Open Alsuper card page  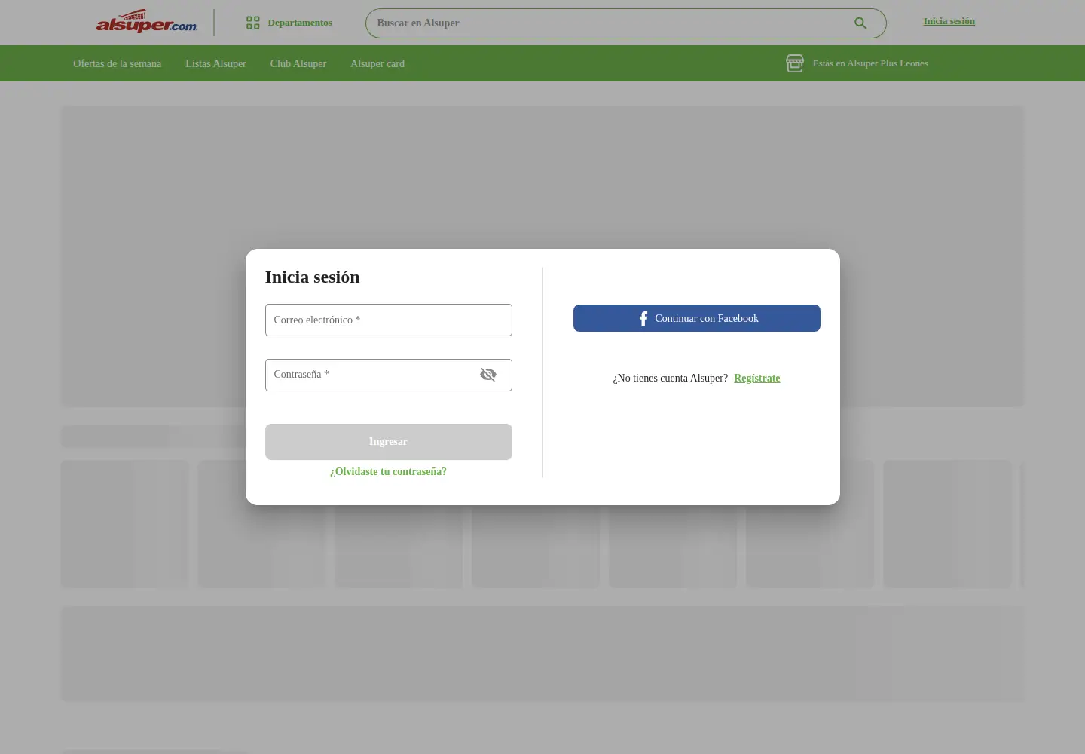coord(377,64)
